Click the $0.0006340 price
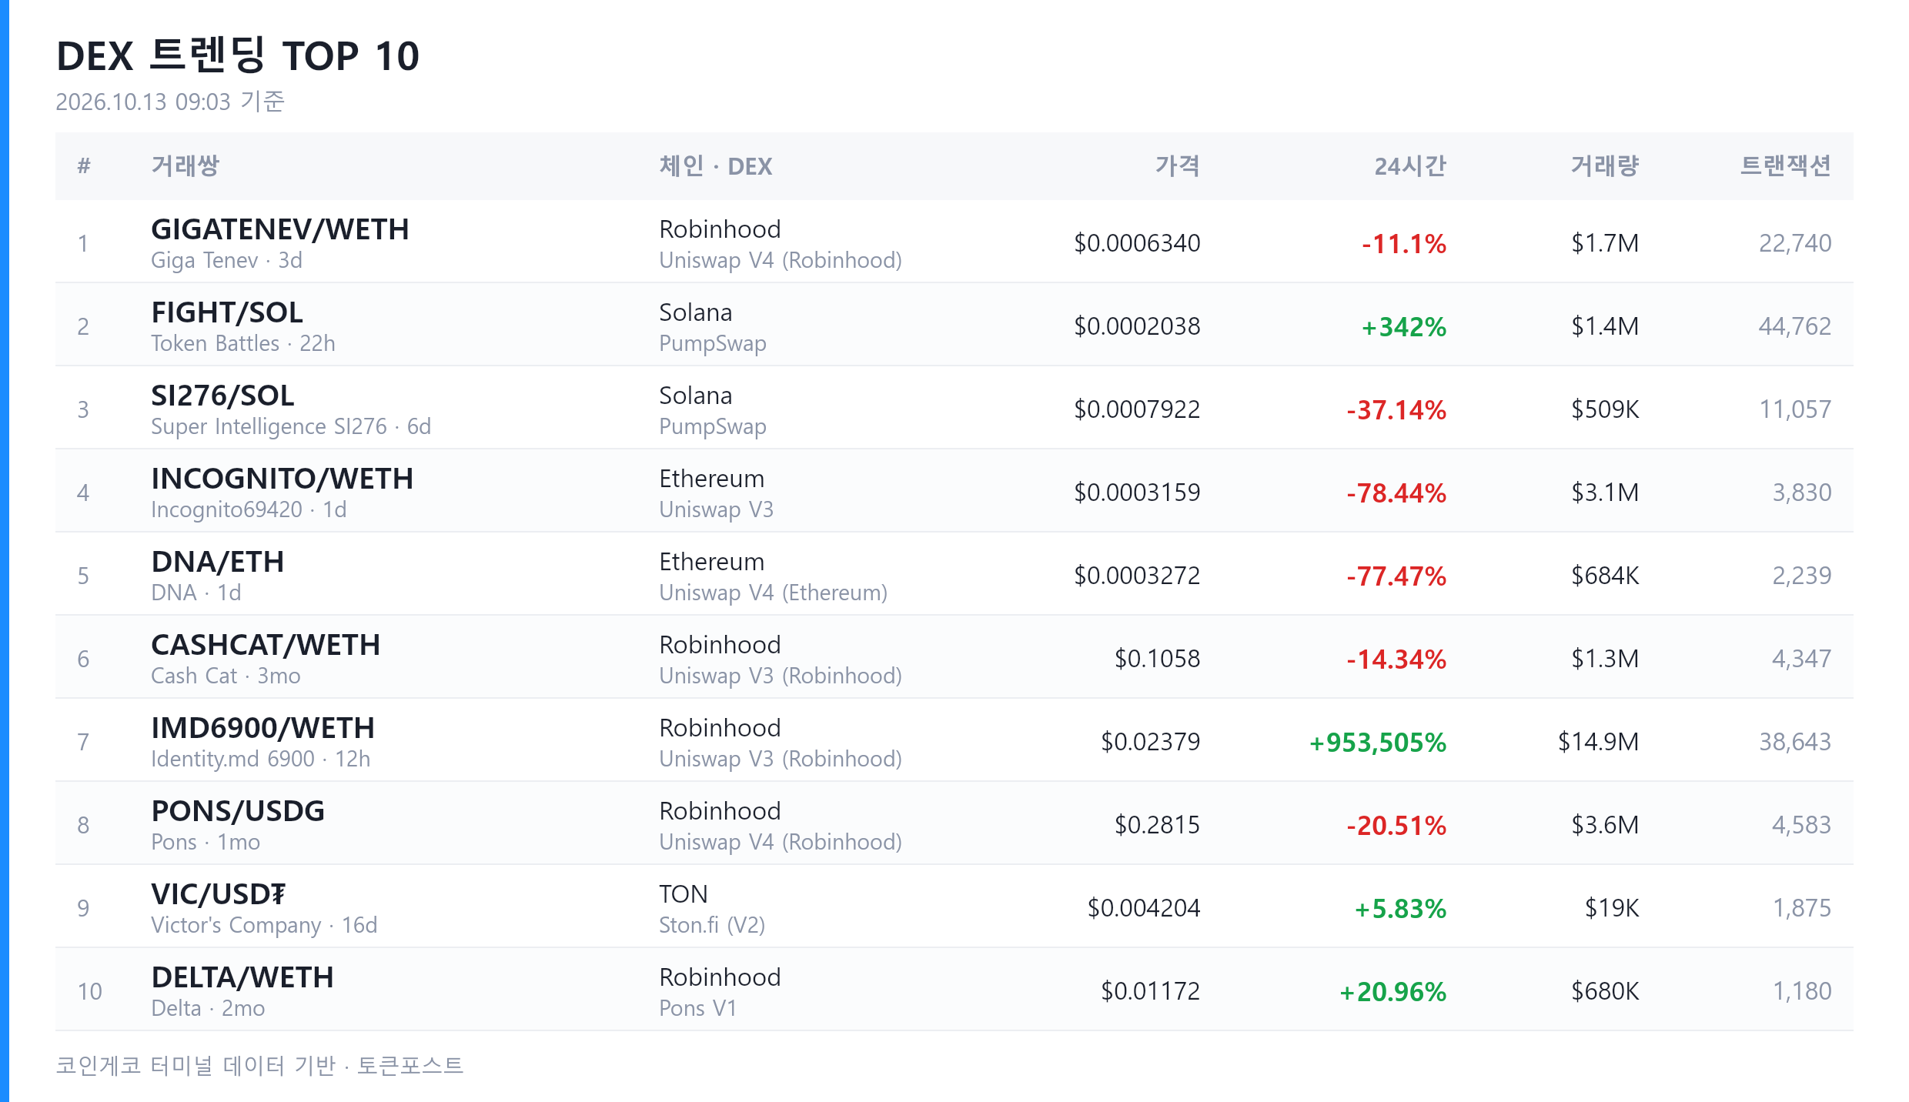The width and height of the screenshot is (1909, 1102). click(x=1137, y=243)
